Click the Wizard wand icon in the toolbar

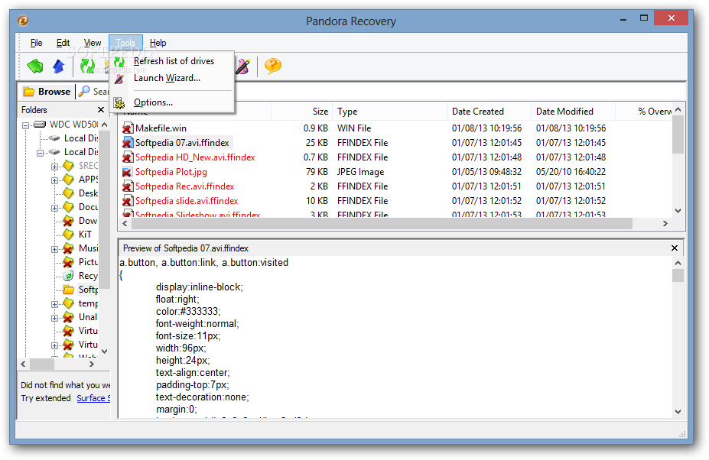[242, 66]
